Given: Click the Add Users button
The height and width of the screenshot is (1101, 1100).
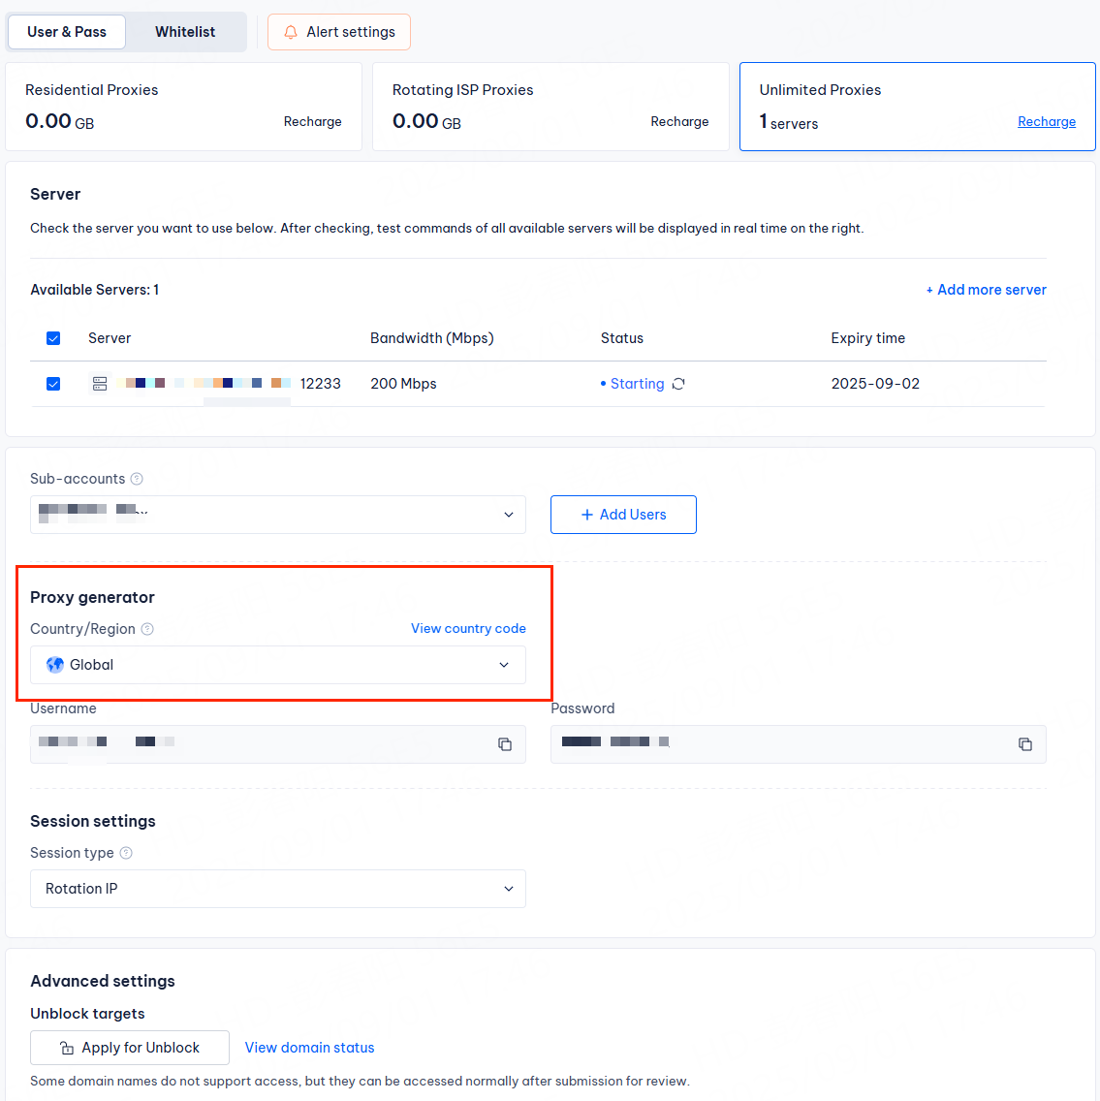Looking at the screenshot, I should [x=623, y=515].
